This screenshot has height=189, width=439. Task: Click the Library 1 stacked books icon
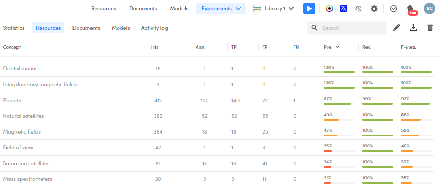[258, 9]
